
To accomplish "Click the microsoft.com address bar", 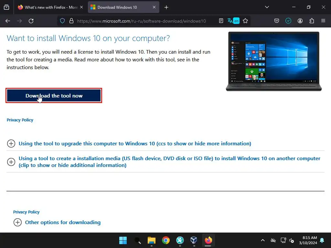I will (x=142, y=21).
